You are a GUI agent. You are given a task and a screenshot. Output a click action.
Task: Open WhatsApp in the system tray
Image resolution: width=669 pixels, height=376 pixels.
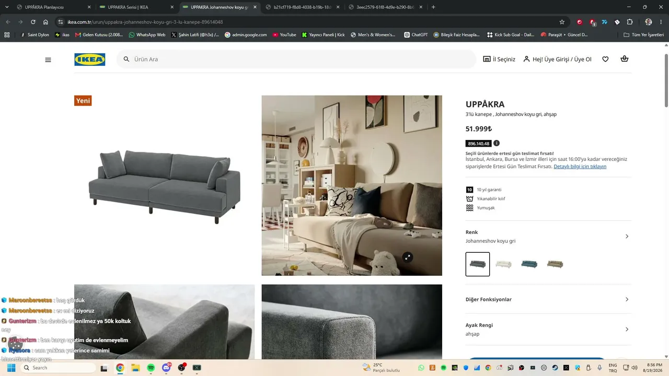(421, 368)
